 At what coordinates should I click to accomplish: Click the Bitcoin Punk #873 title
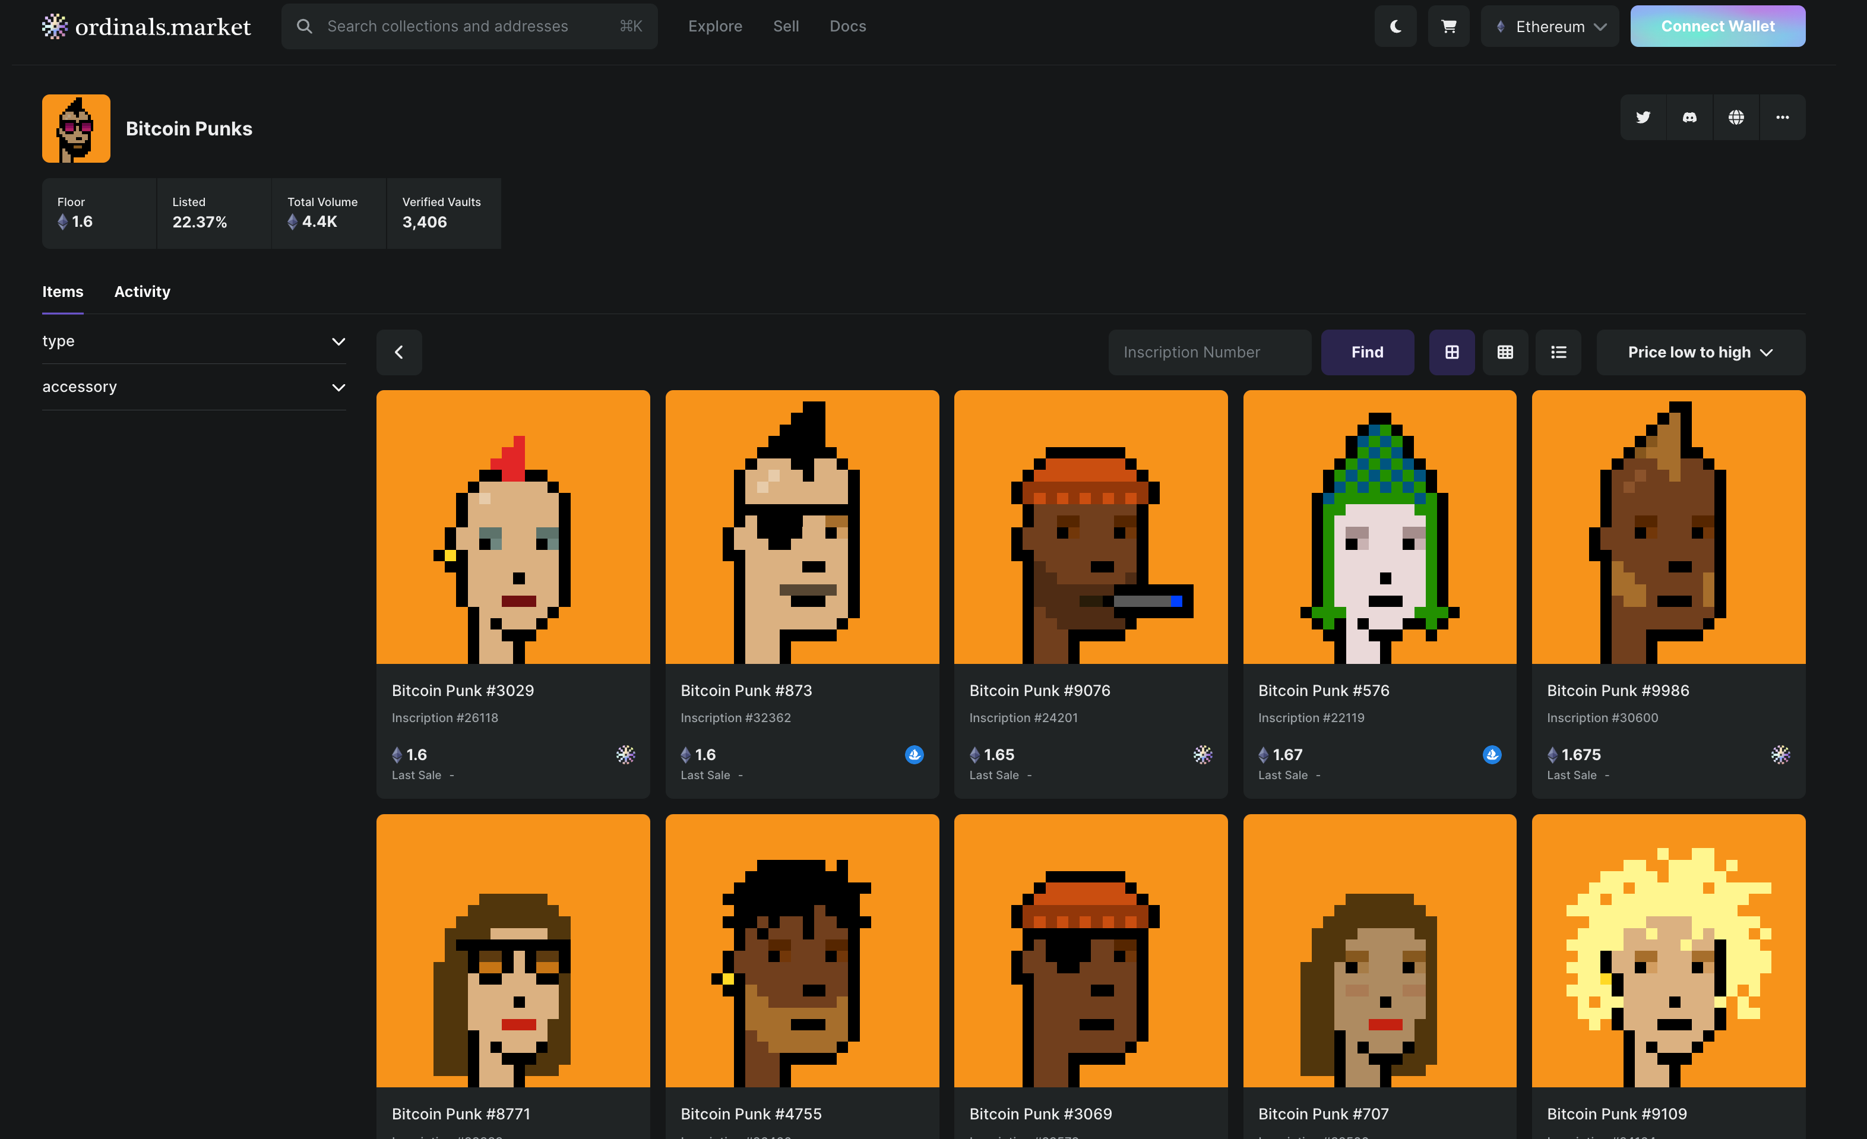(x=746, y=691)
